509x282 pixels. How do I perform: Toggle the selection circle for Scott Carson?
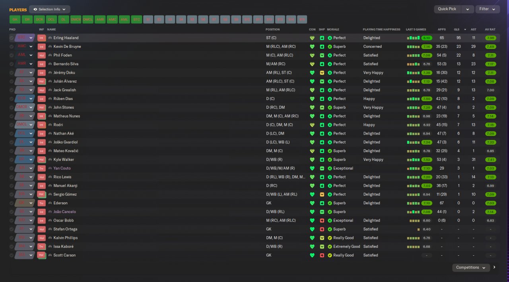(12, 255)
